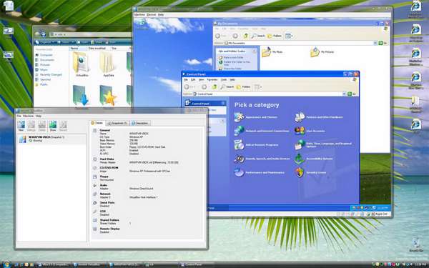Image resolution: width=429 pixels, height=268 pixels.
Task: Click the New button in VirtualBox toolbar
Action: tap(21, 126)
